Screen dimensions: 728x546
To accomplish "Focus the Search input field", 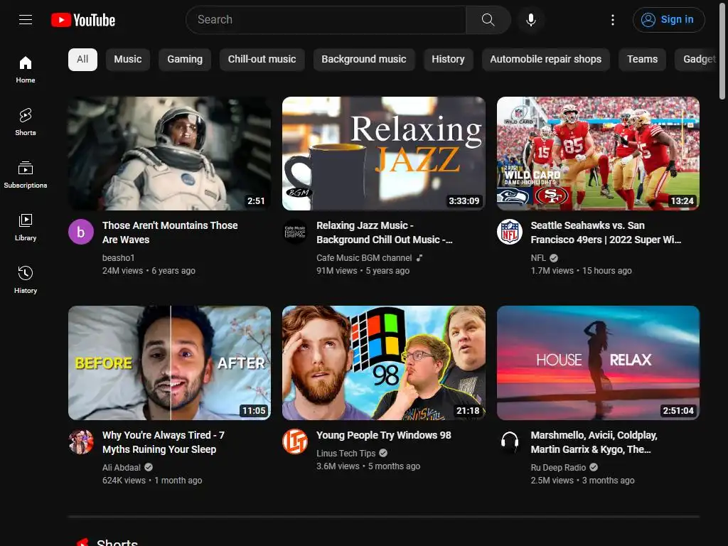I will point(326,19).
